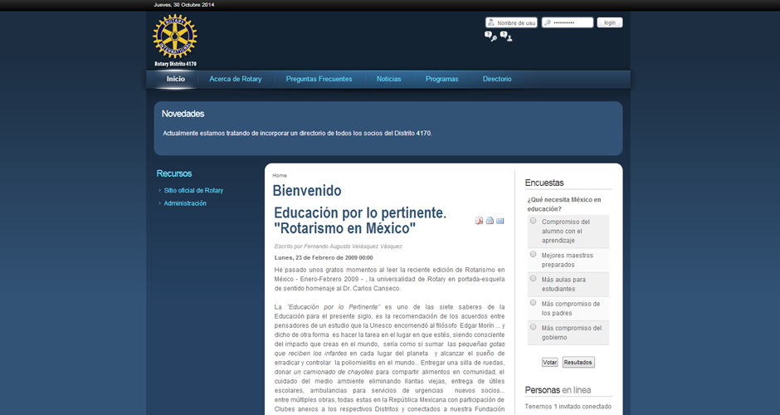Open 'Sitio oficial de Rotary' link
The height and width of the screenshot is (415, 780).
click(x=193, y=190)
